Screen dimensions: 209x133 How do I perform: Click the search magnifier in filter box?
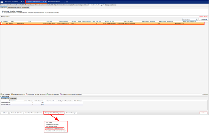[x=197, y=19]
